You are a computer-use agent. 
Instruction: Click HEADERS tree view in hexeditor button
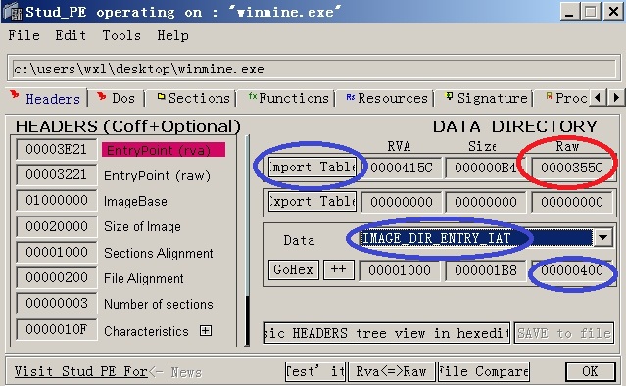click(386, 333)
